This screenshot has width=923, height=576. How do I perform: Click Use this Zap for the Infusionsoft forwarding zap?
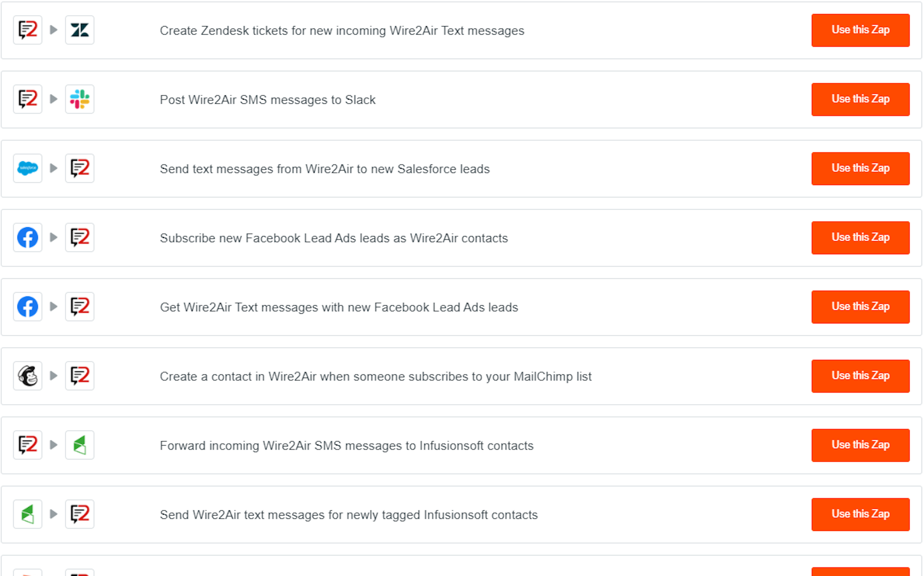coord(860,445)
